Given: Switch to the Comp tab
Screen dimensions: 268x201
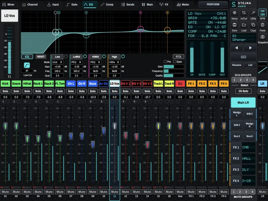Looking at the screenshot, I should (107, 4).
